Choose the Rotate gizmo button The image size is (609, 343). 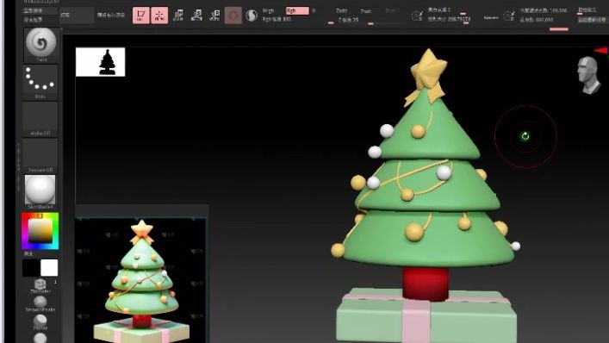click(214, 16)
